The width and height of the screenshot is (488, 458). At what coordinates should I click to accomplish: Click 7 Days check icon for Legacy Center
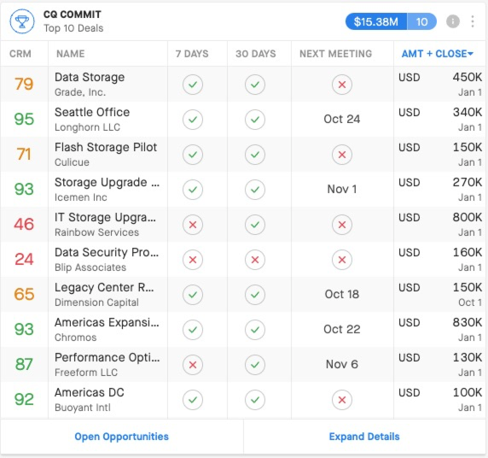[193, 294]
